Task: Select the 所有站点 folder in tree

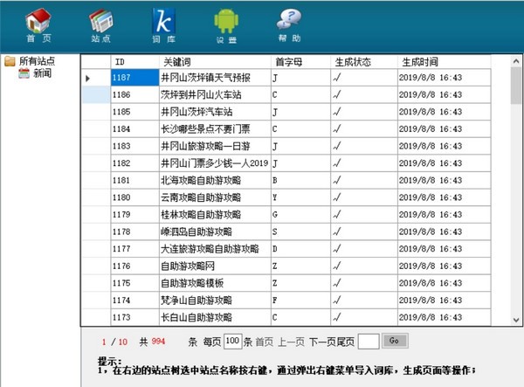Action: pos(37,61)
